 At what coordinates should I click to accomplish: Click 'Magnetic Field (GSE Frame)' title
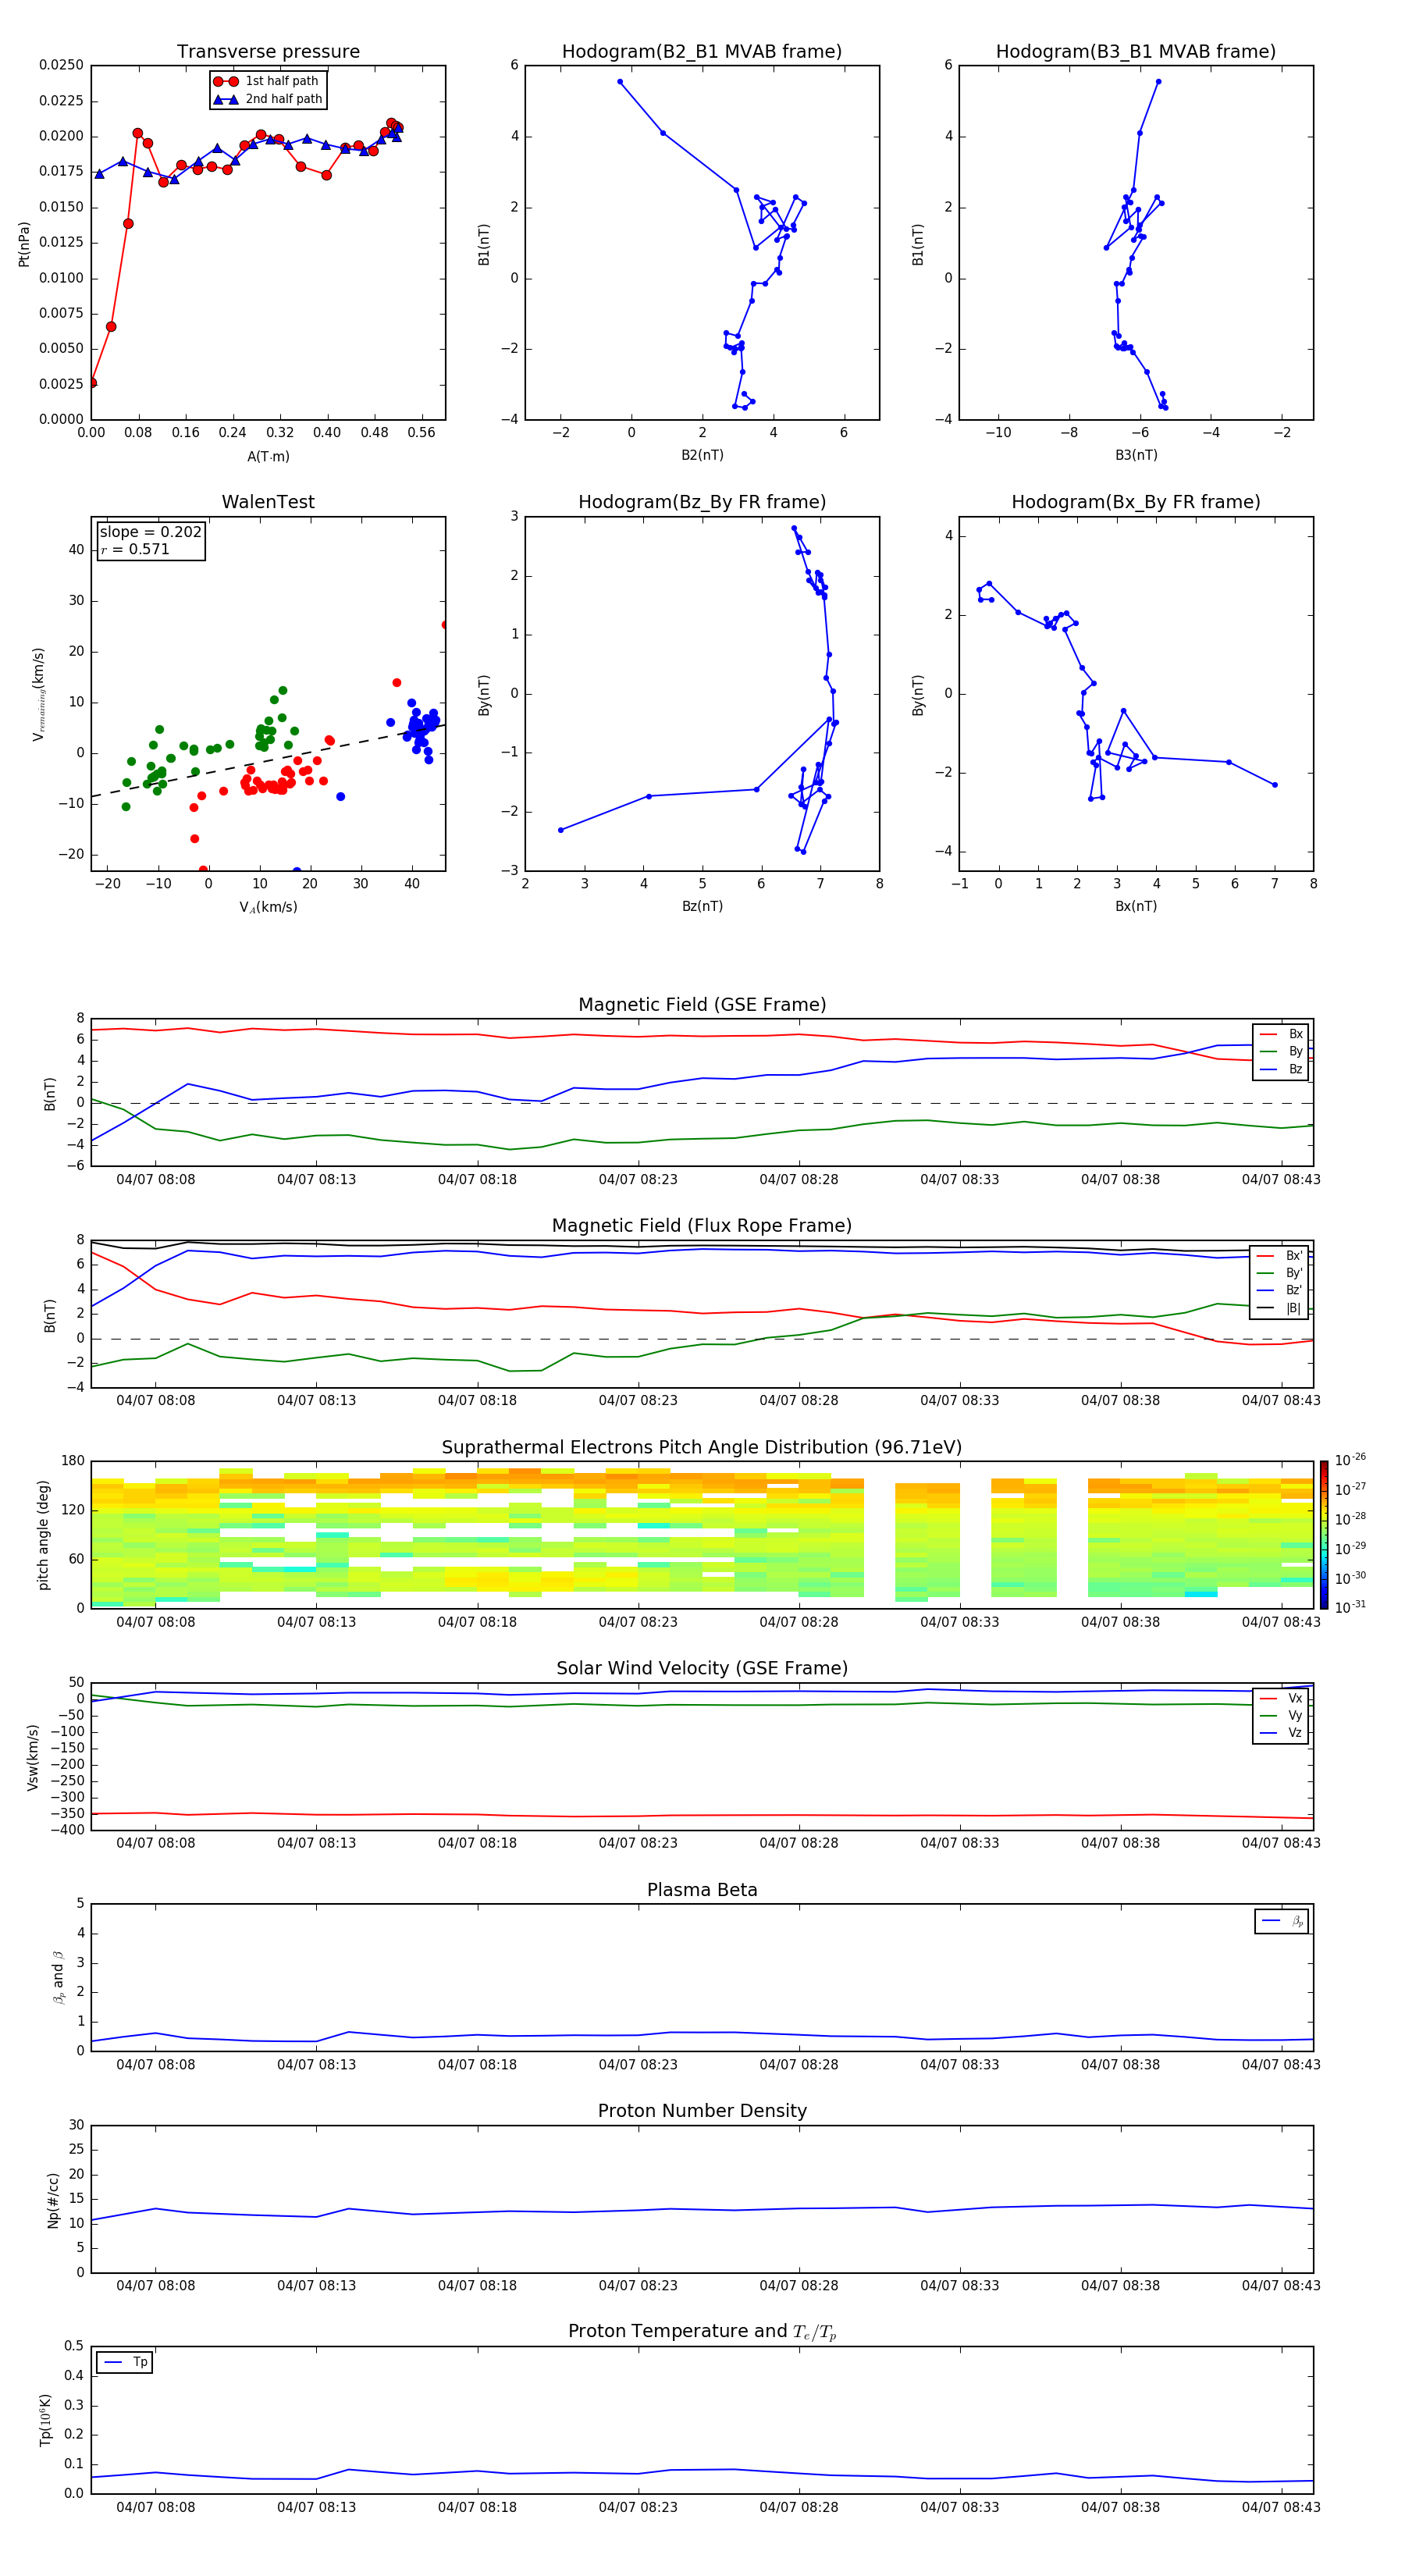pos(702,1005)
